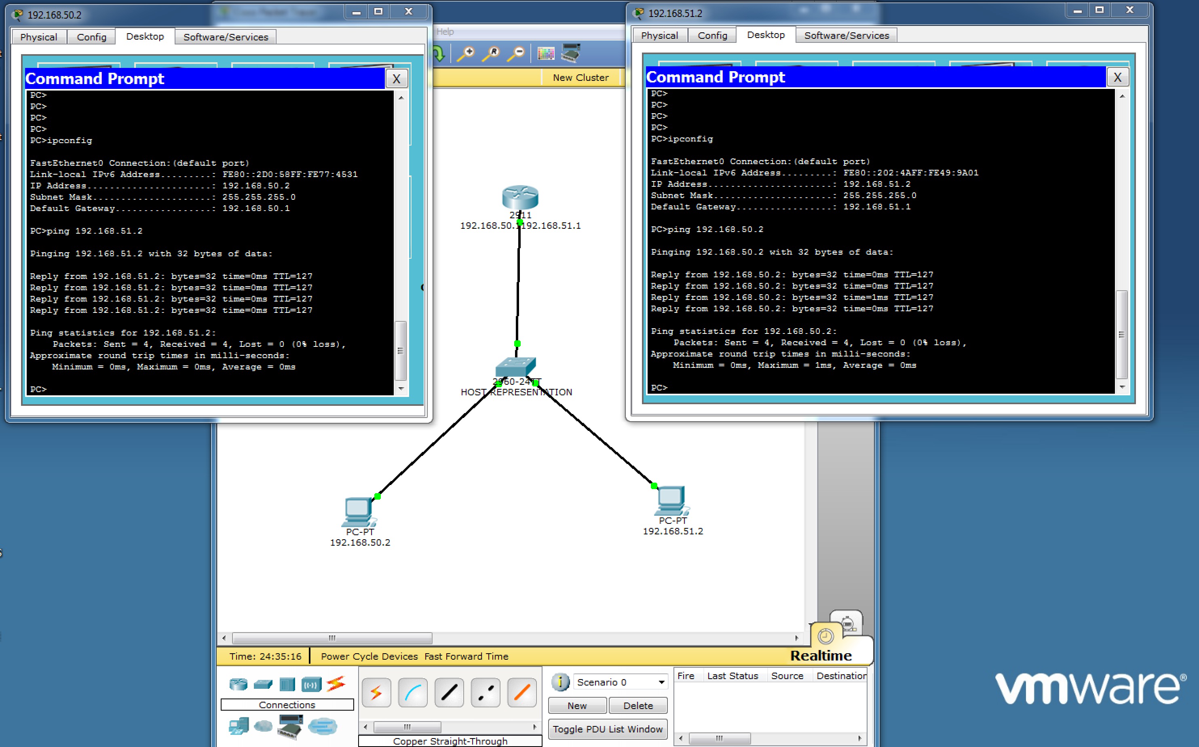The width and height of the screenshot is (1199, 747).
Task: Click the Zoom Out magnifier icon
Action: pyautogui.click(x=516, y=53)
